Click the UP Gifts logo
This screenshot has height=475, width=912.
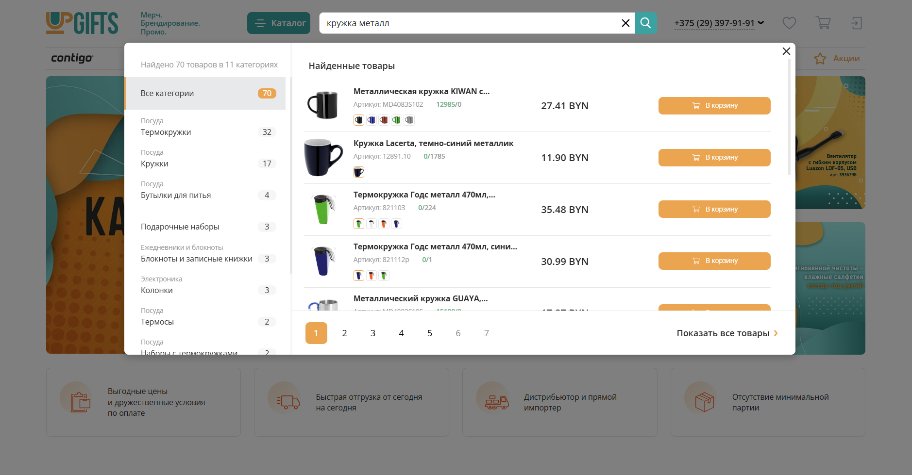82,23
